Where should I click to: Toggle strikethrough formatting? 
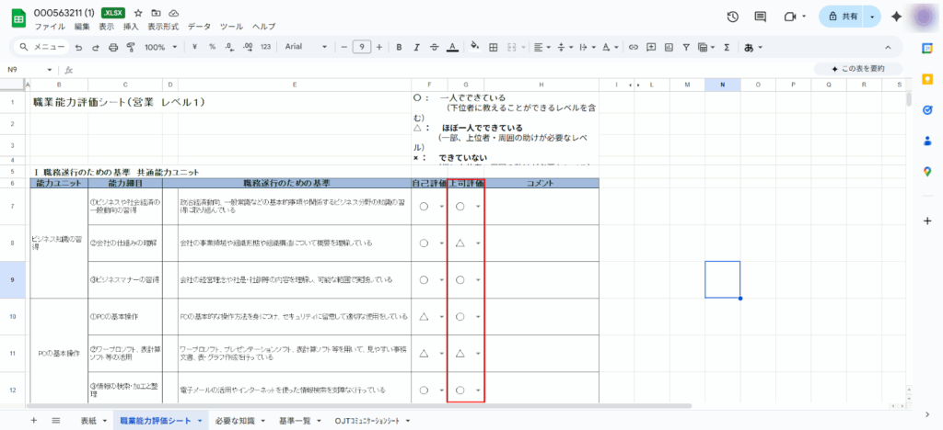point(434,47)
